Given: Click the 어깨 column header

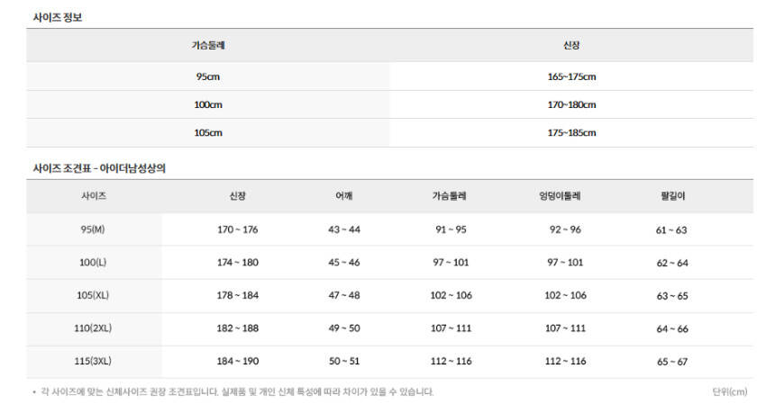Looking at the screenshot, I should point(343,196).
